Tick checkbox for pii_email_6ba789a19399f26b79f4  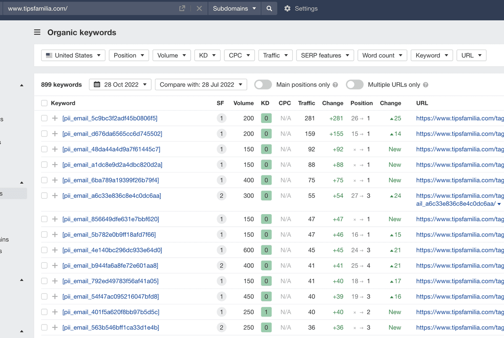[45, 181]
